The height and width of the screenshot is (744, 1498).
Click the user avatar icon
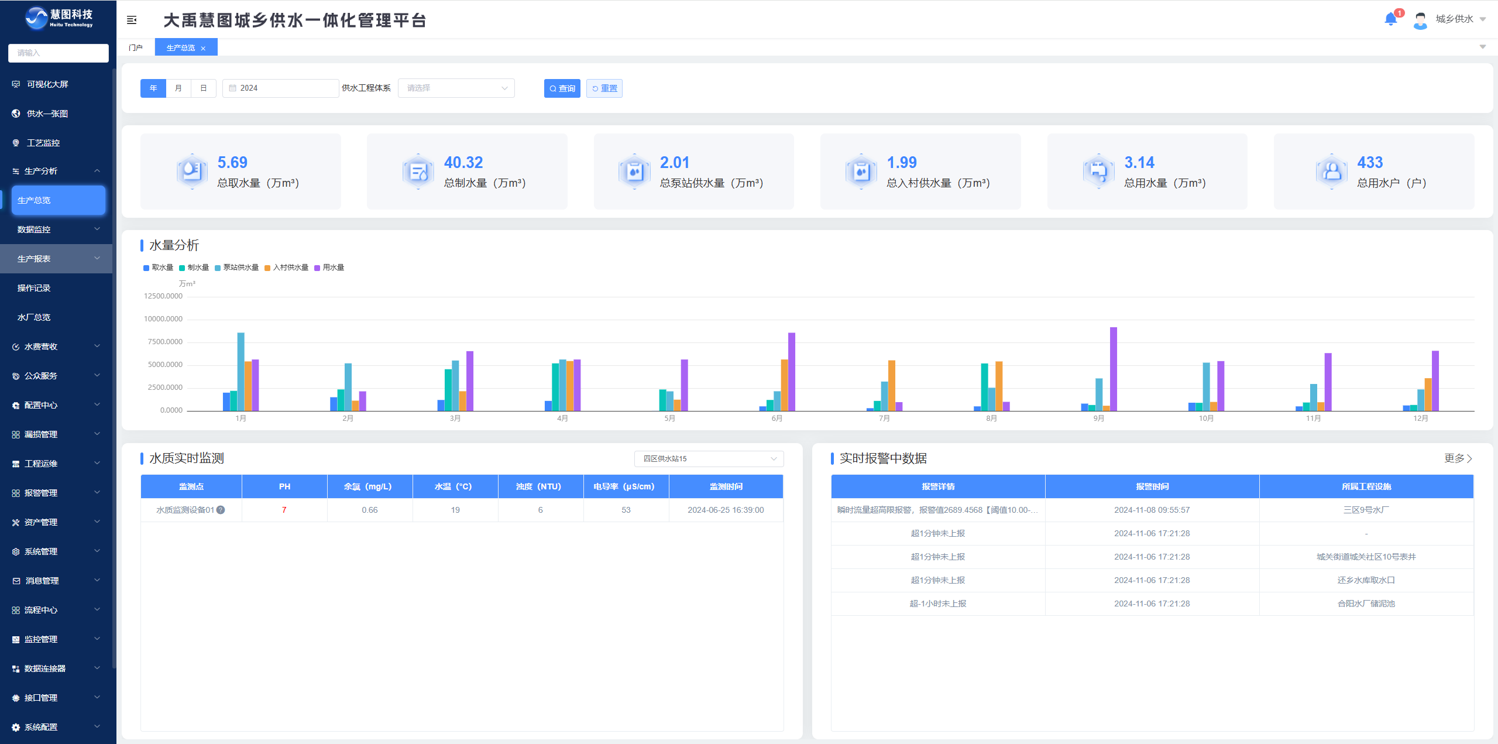1420,20
